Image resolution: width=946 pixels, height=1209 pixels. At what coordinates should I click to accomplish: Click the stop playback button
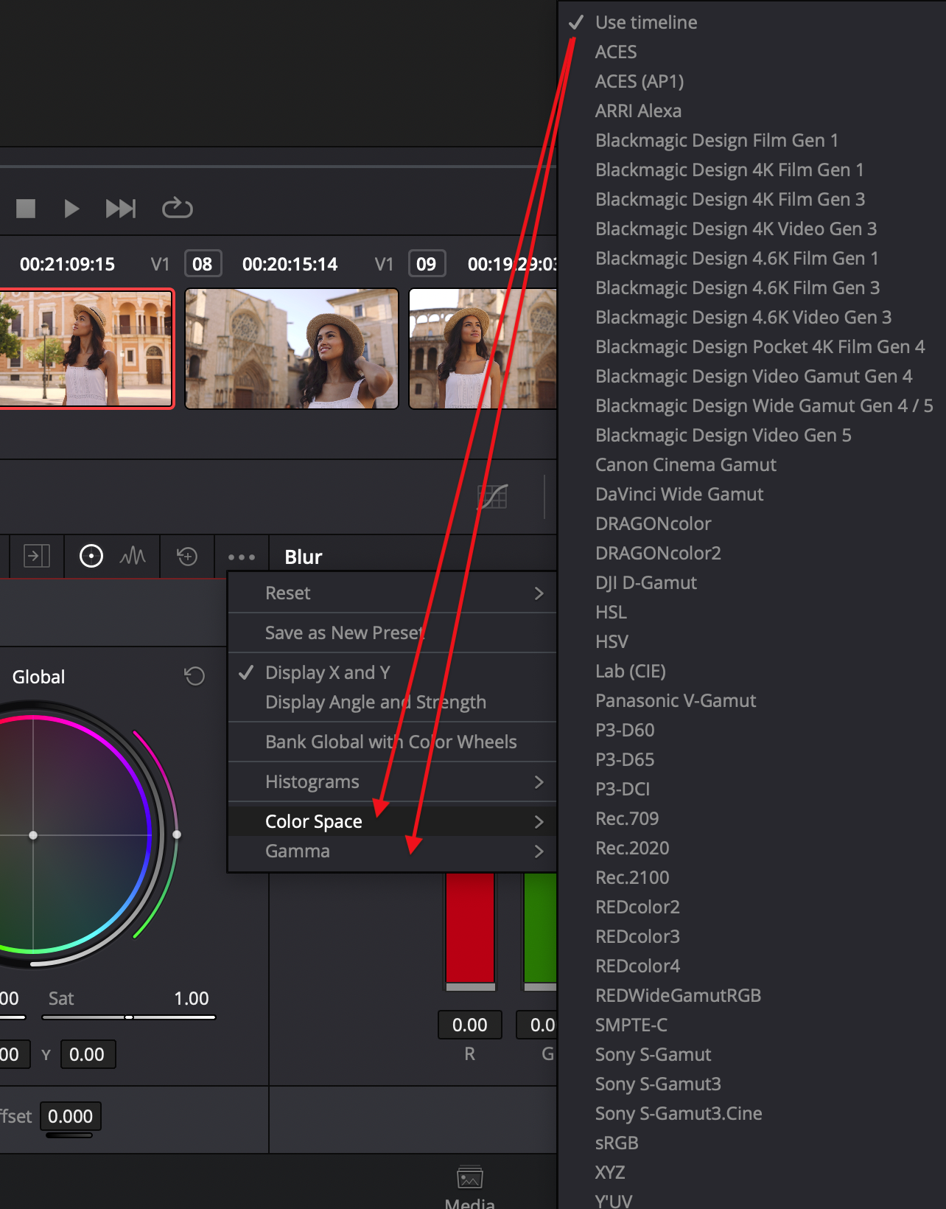tap(26, 209)
